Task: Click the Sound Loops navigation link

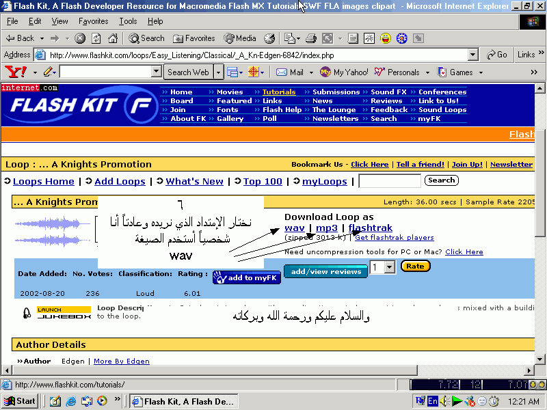Action: pos(442,110)
